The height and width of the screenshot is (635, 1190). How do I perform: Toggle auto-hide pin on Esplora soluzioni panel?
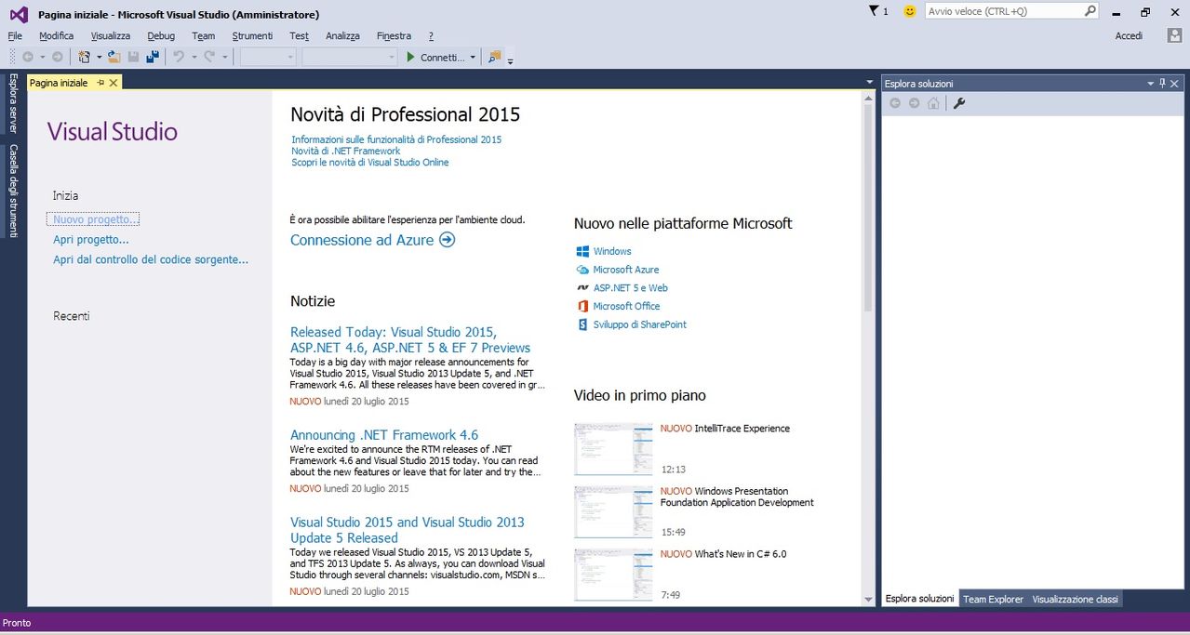coord(1163,83)
